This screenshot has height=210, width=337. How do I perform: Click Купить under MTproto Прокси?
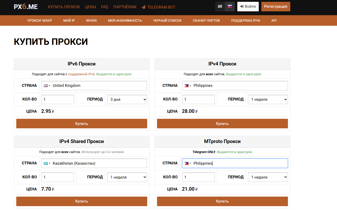pyautogui.click(x=222, y=201)
